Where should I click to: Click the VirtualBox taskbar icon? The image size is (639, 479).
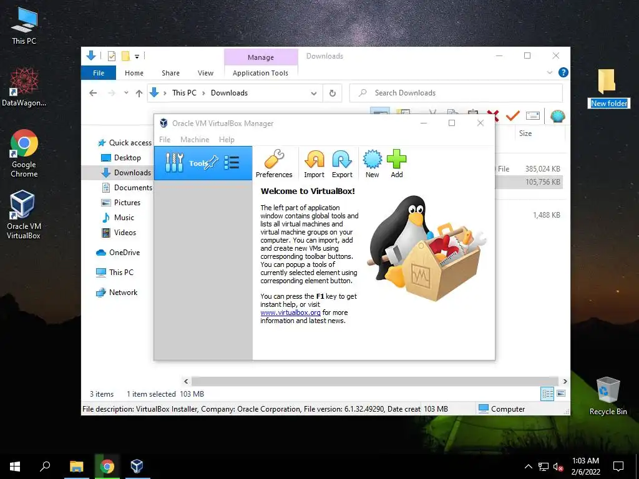(137, 467)
